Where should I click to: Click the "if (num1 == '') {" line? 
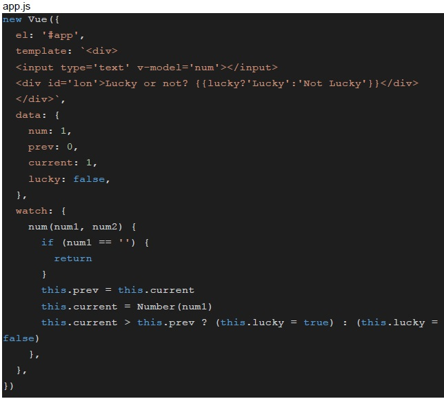pyautogui.click(x=95, y=243)
